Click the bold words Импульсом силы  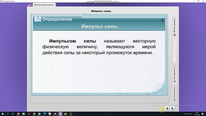[x=72, y=41]
